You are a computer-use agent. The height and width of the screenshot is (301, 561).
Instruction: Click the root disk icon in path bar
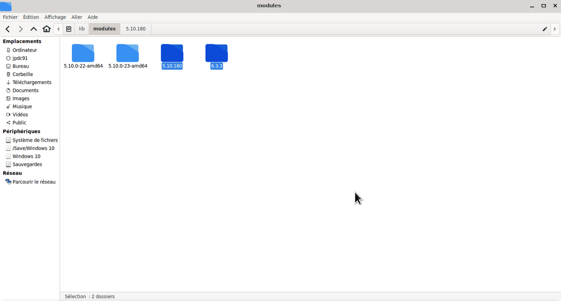click(x=69, y=29)
